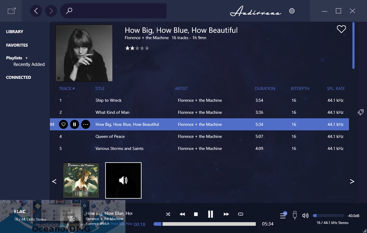Click the Audirvana logo
The image size is (367, 233).
point(256,11)
